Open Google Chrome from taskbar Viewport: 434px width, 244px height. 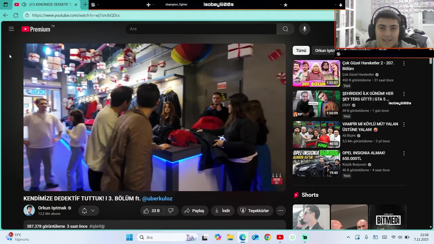coord(268,237)
